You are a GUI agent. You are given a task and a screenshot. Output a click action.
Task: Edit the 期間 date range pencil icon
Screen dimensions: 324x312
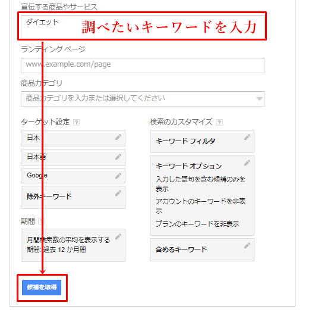[118, 236]
